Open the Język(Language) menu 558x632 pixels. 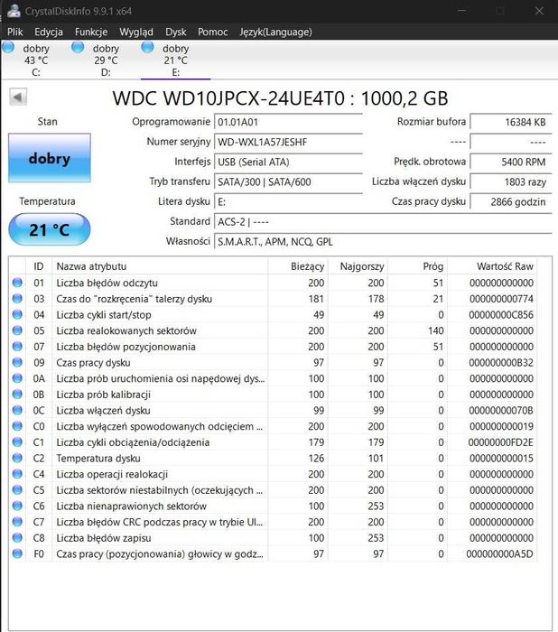275,32
